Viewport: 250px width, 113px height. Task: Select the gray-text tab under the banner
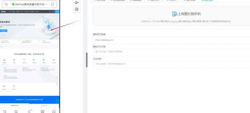click(44, 106)
